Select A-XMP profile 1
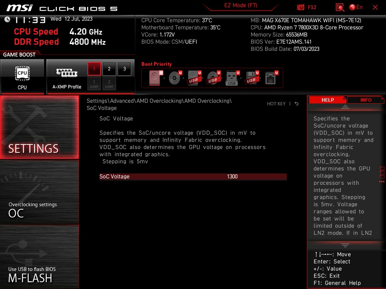This screenshot has width=386, height=289. click(94, 69)
